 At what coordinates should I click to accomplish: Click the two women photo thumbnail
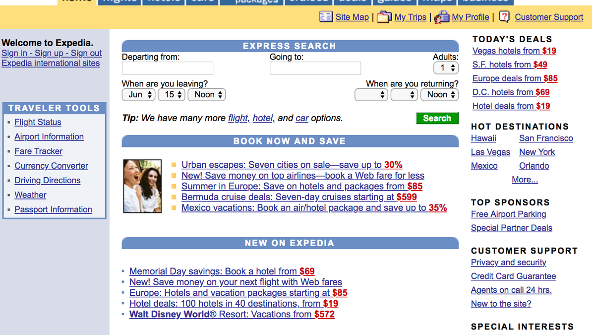coord(142,186)
